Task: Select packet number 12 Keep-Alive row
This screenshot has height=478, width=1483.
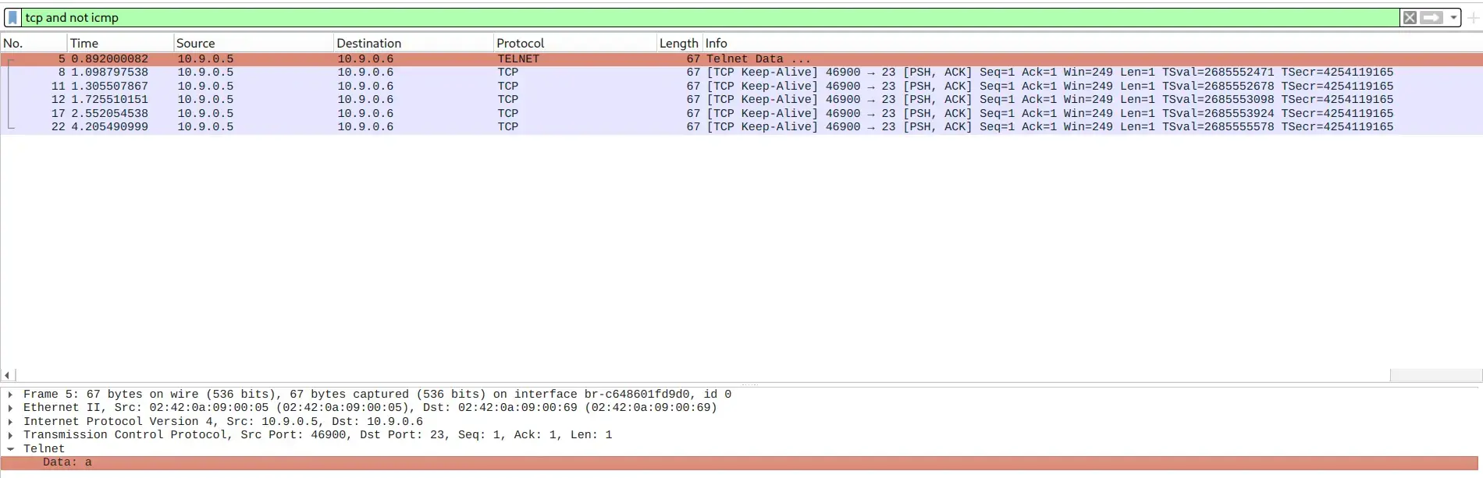Action: 741,100
